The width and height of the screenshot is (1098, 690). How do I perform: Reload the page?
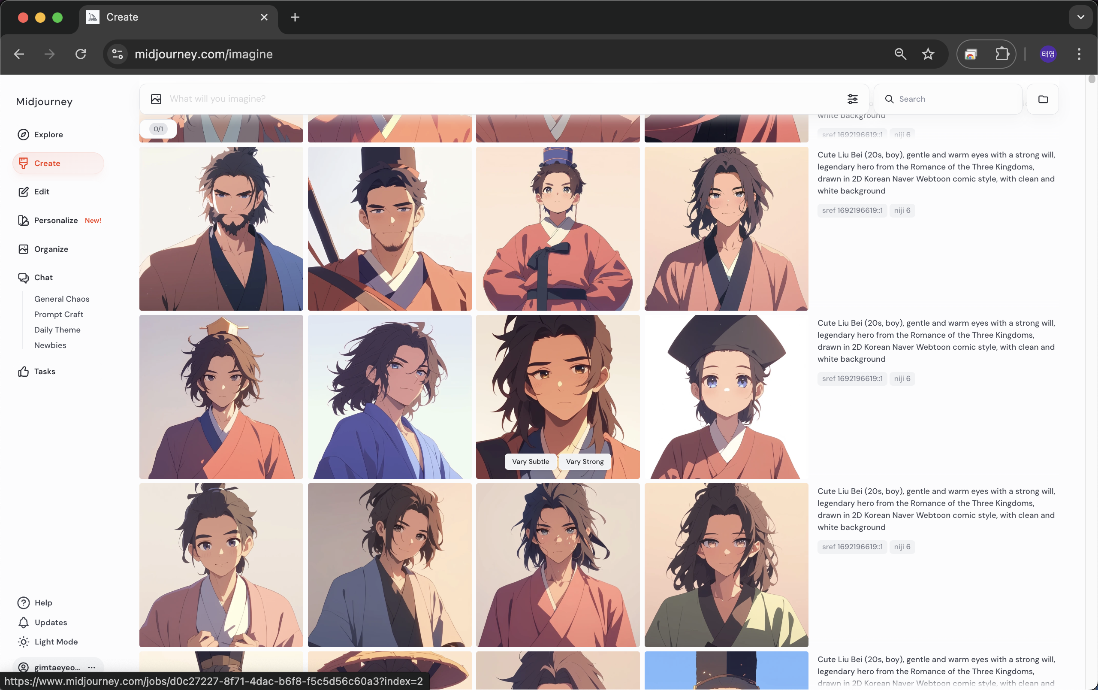(81, 54)
